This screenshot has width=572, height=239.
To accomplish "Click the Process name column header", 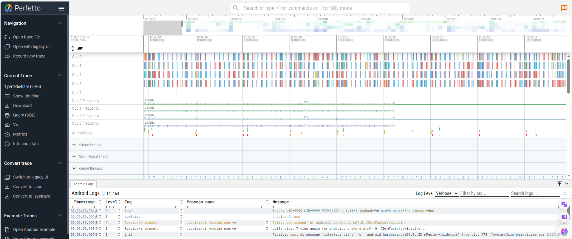I will (x=201, y=202).
